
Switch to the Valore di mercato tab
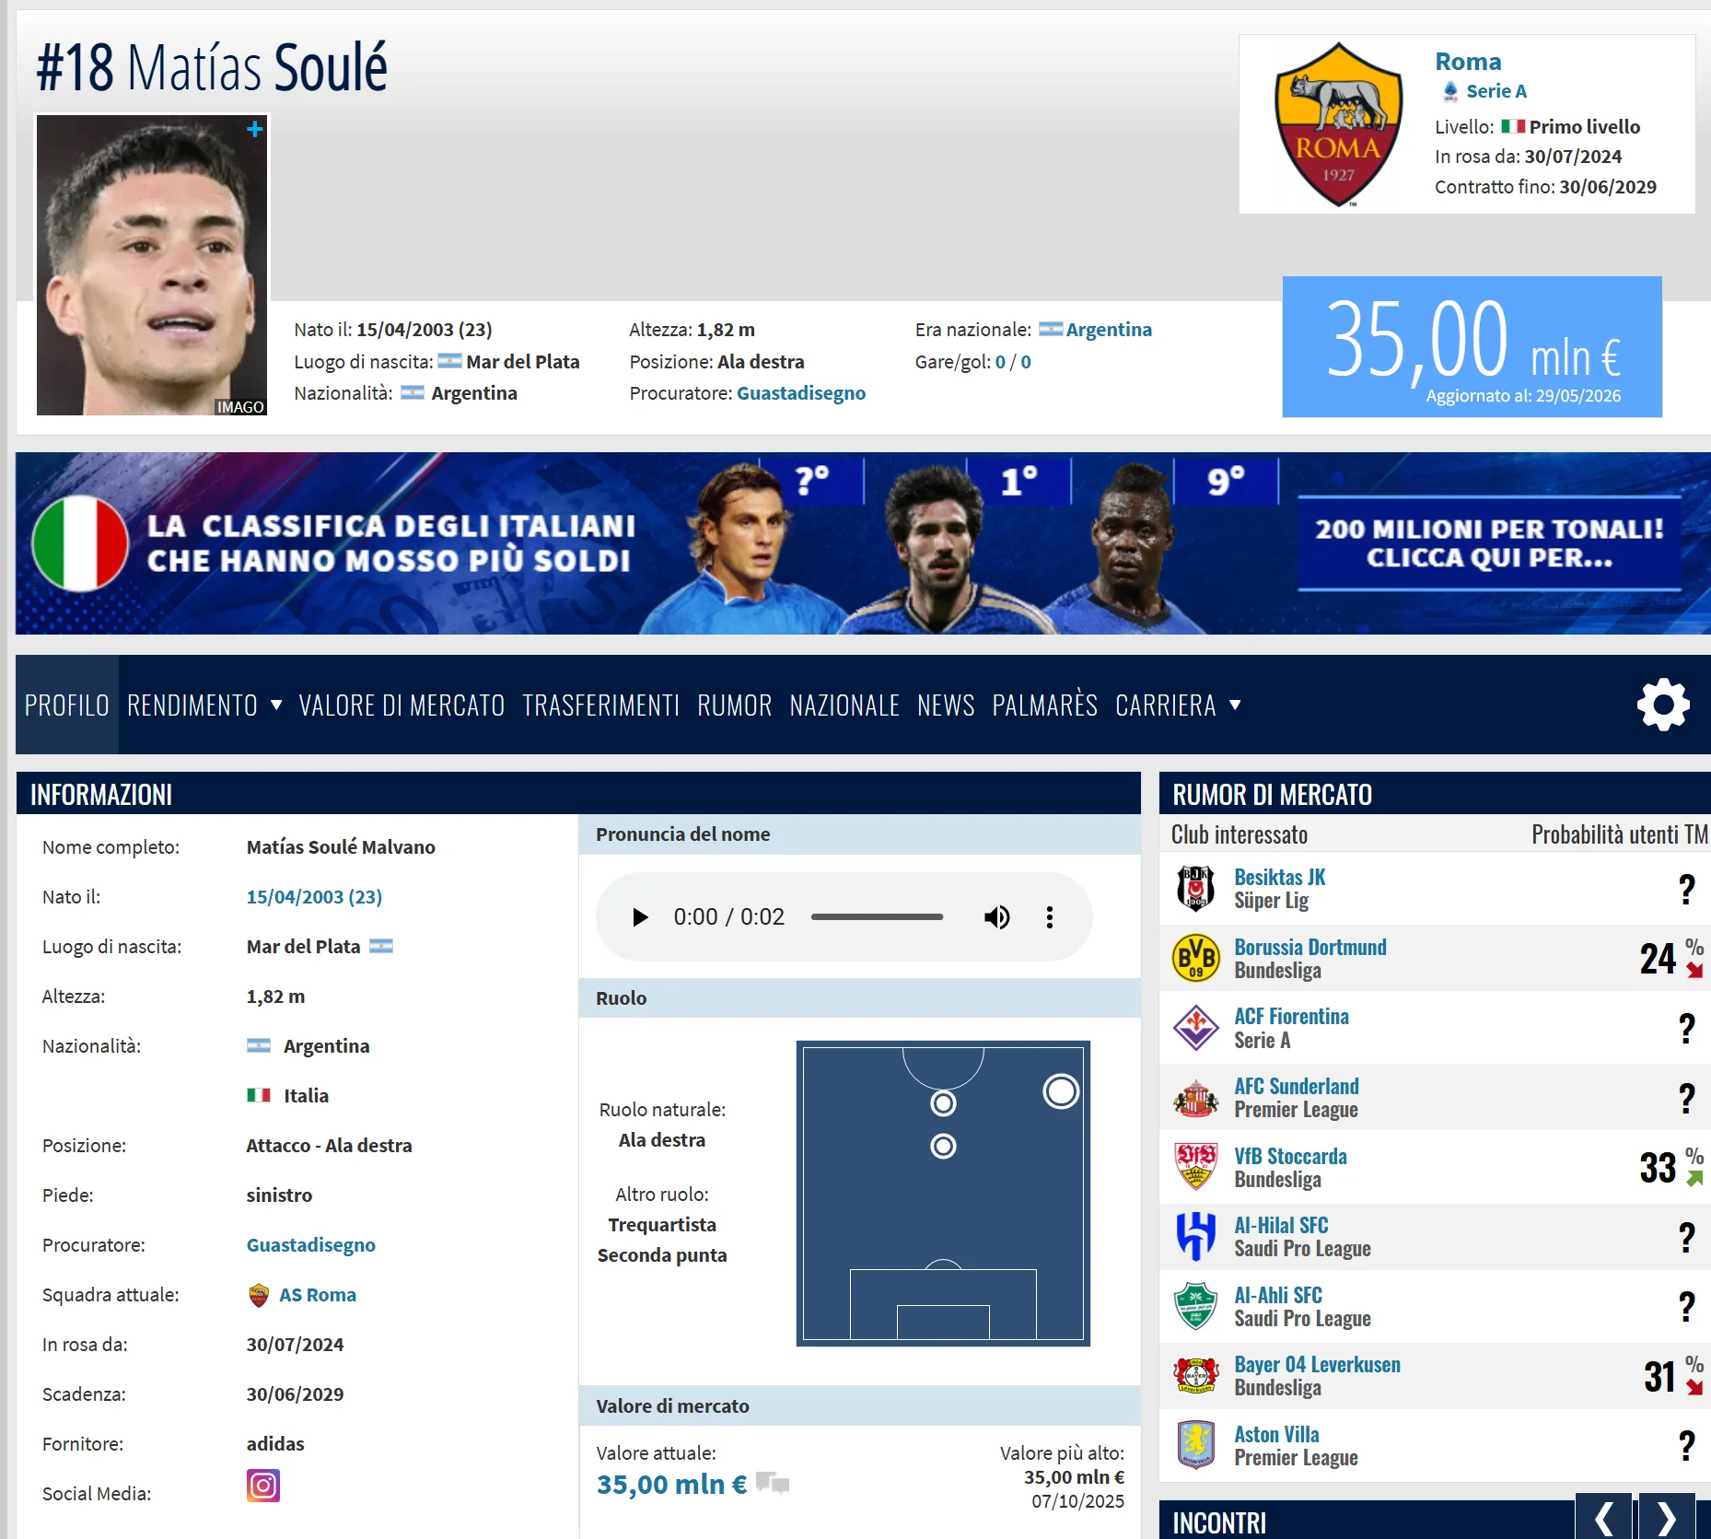coord(402,705)
